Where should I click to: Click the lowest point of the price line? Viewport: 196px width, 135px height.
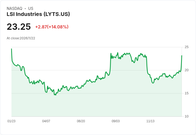55,95
